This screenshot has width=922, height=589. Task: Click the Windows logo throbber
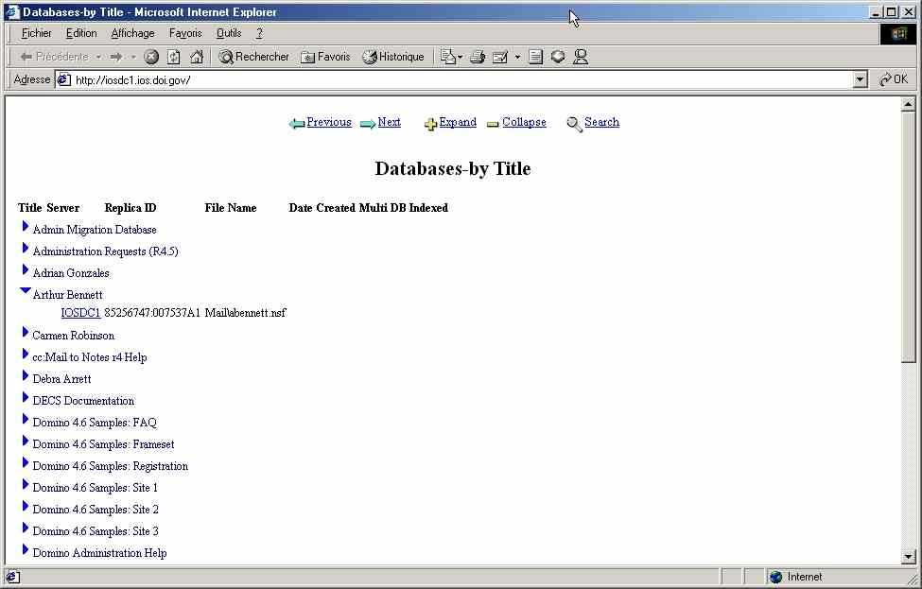[898, 34]
